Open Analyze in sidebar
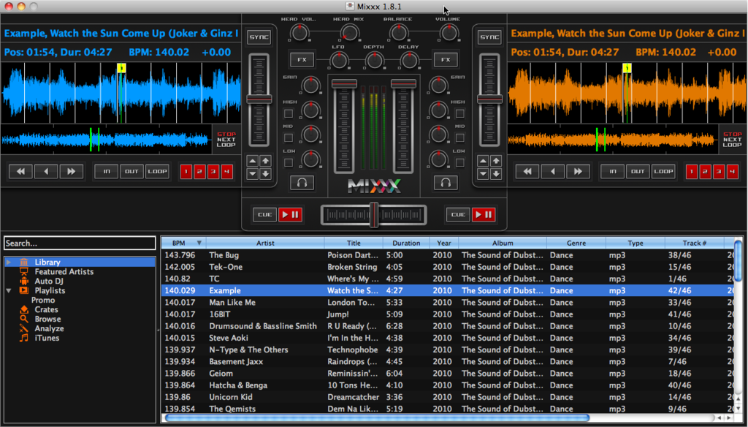 coord(49,328)
